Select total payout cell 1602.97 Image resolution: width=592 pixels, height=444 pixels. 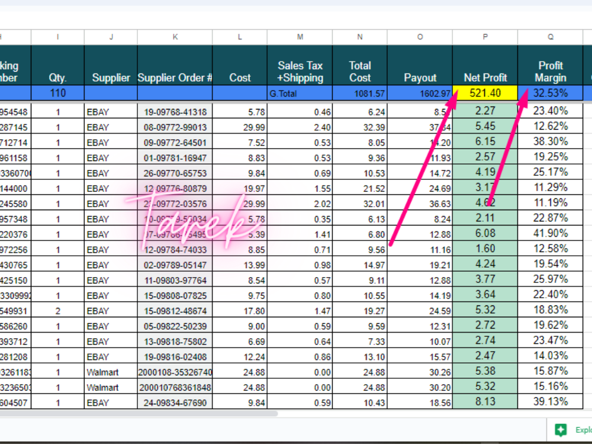click(x=420, y=94)
